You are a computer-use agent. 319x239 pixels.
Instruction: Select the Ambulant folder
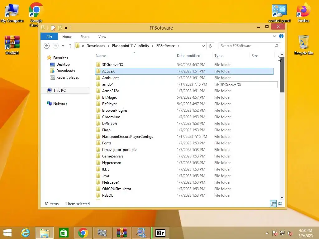[184, 77]
